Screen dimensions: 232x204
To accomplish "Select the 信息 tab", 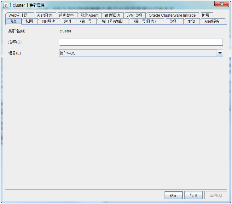I will point(13,21).
